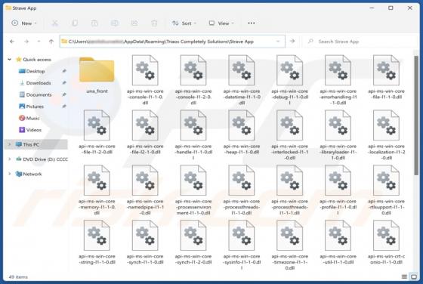Select api-ms-win-core-interlocked-l1-1-0.dll file

pyautogui.click(x=290, y=135)
